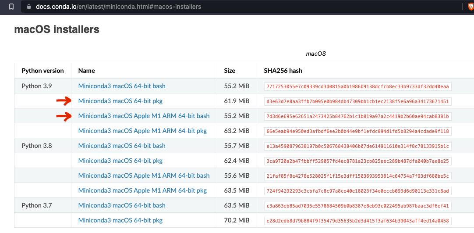Click the "macOS installers" section heading
This screenshot has height=233, width=474.
pos(57,29)
